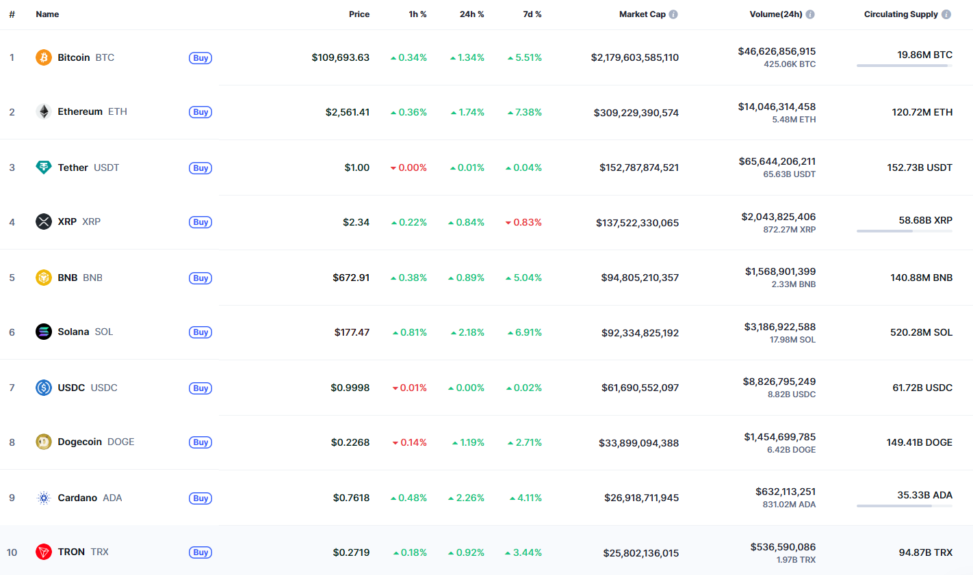Click Solana 7d change 6.91%
973x575 pixels.
coord(524,332)
